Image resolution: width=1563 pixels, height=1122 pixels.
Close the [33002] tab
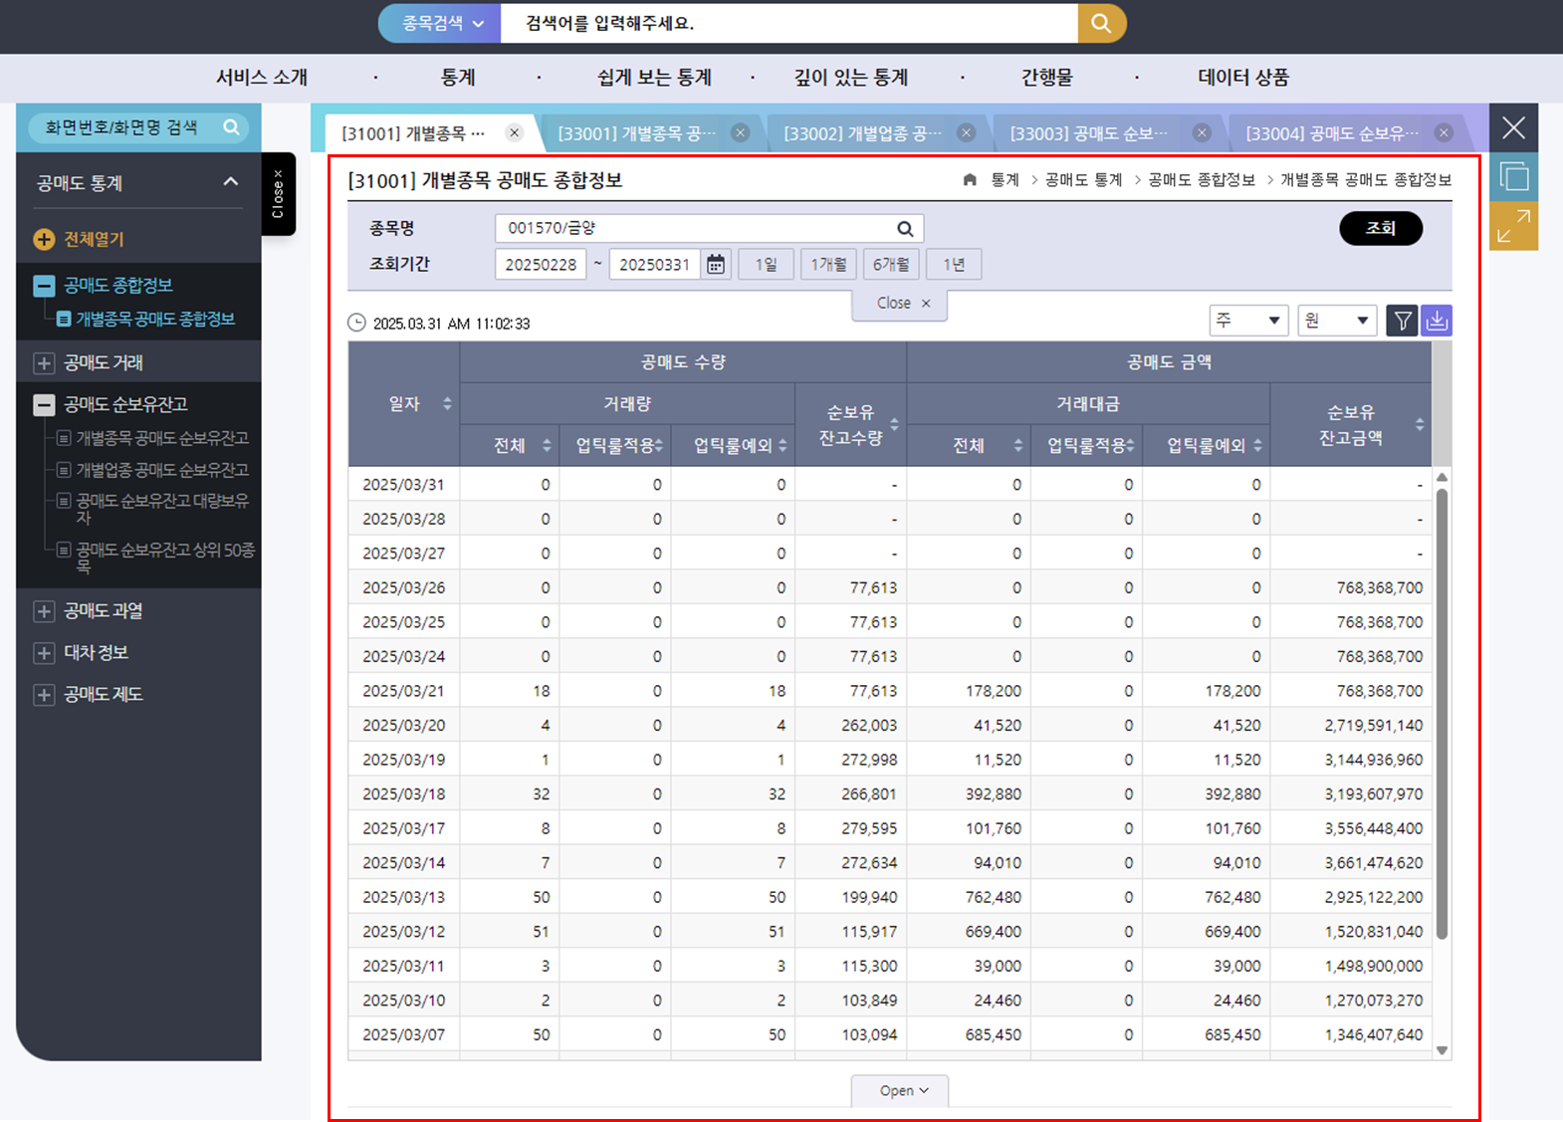[x=966, y=132]
